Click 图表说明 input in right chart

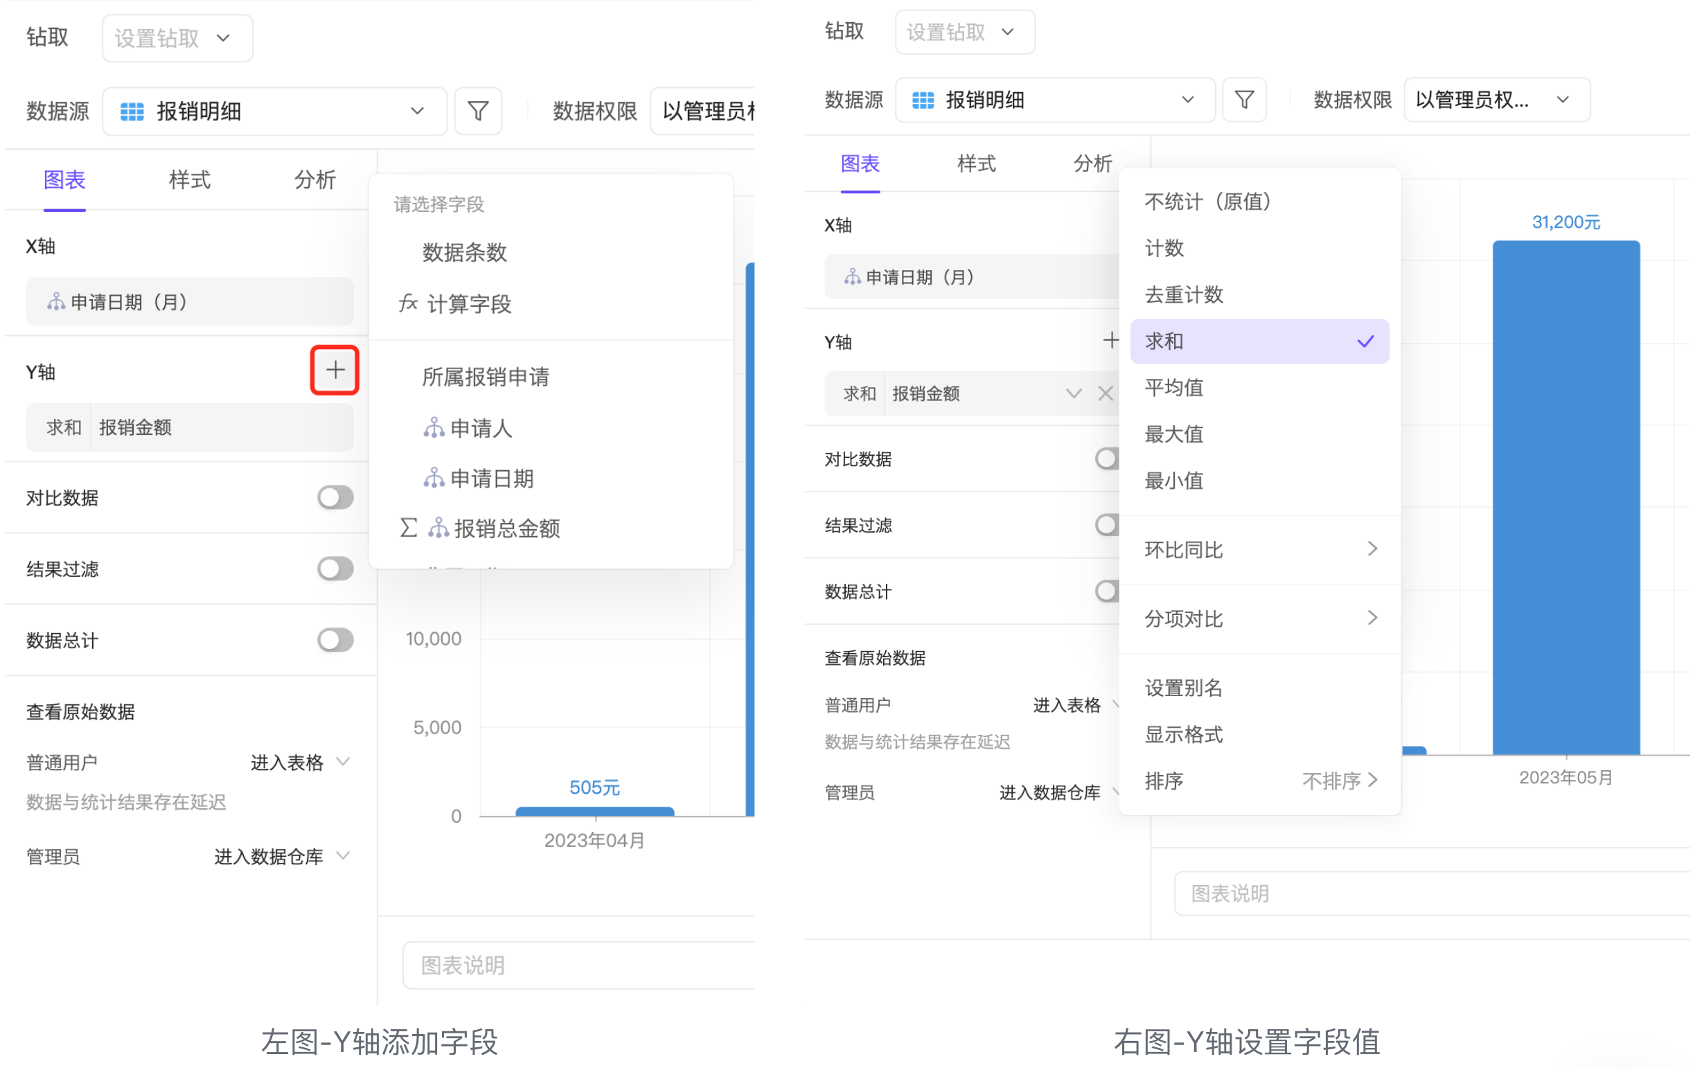(1431, 893)
